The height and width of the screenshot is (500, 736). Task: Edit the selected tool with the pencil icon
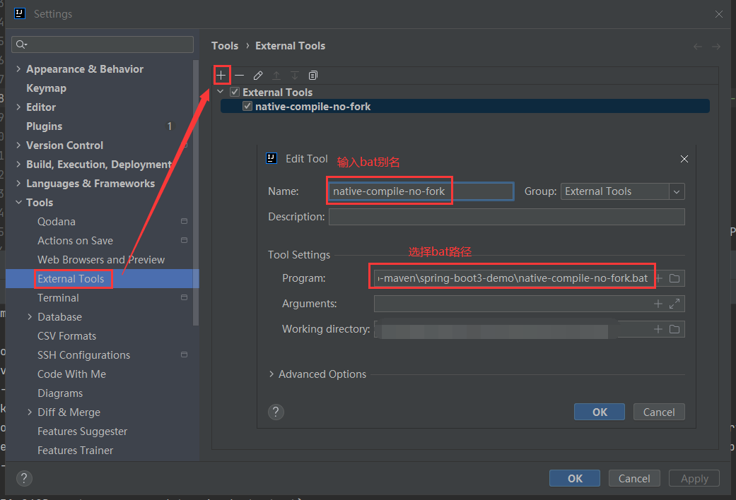coord(257,75)
